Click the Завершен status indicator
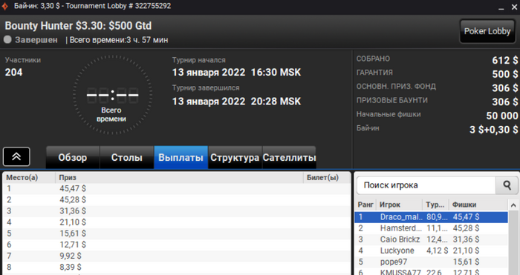 coord(30,40)
